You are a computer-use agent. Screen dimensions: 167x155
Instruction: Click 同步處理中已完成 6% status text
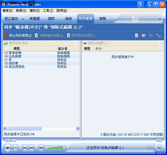point(19,134)
